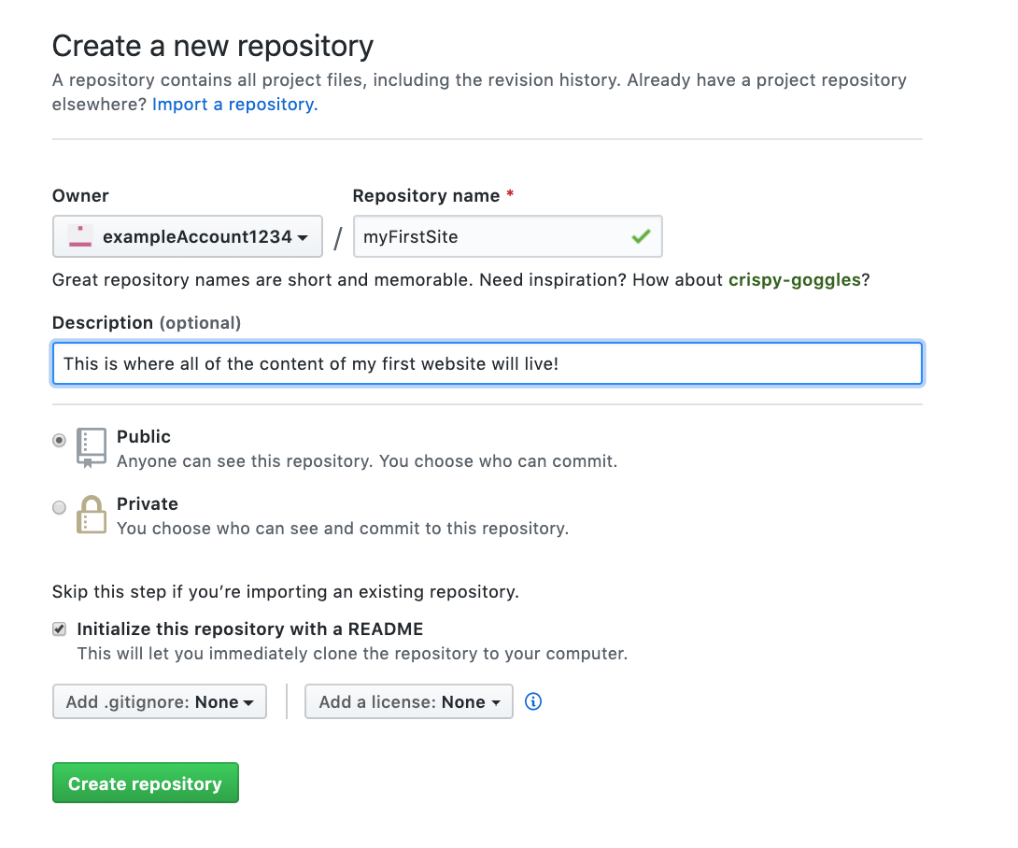Click the Private padlock icon

point(92,515)
